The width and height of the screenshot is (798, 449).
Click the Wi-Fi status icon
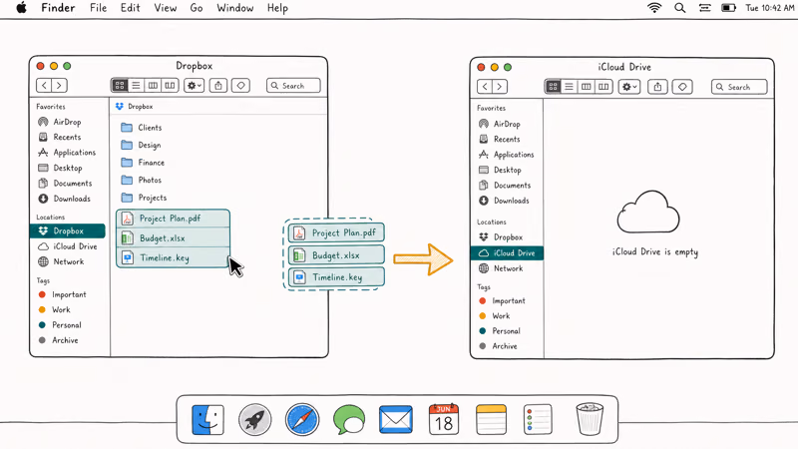654,8
